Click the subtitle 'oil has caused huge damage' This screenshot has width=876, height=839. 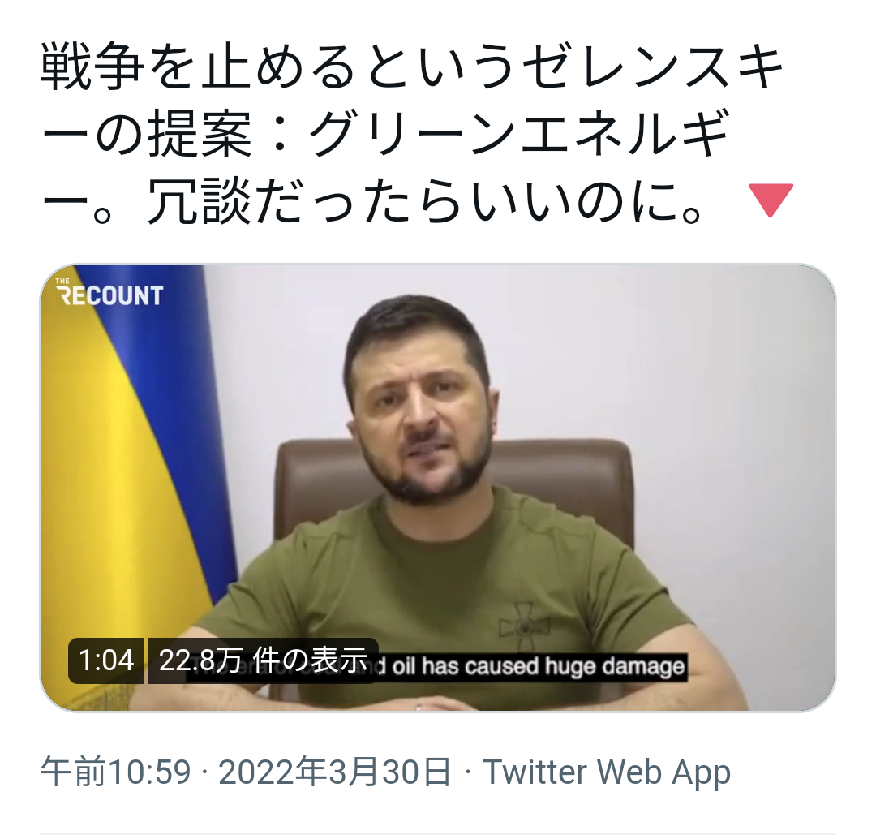pos(539,666)
